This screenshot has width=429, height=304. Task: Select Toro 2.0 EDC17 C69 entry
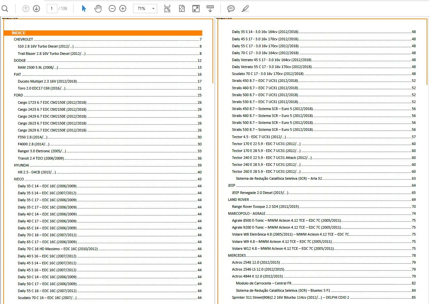[x=110, y=88]
